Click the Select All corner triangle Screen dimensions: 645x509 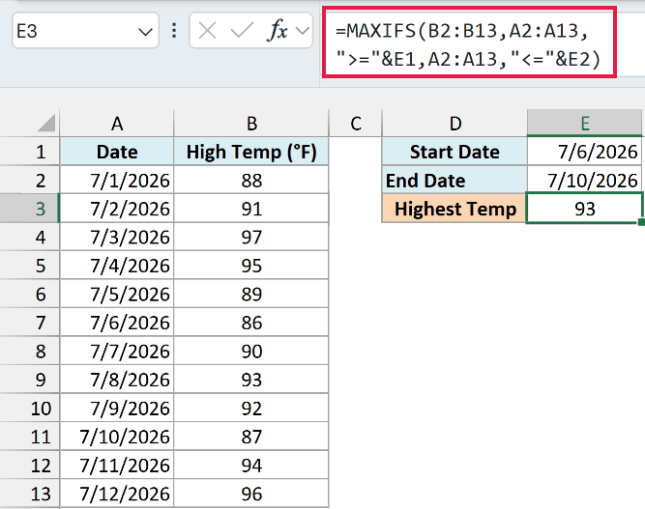click(46, 124)
